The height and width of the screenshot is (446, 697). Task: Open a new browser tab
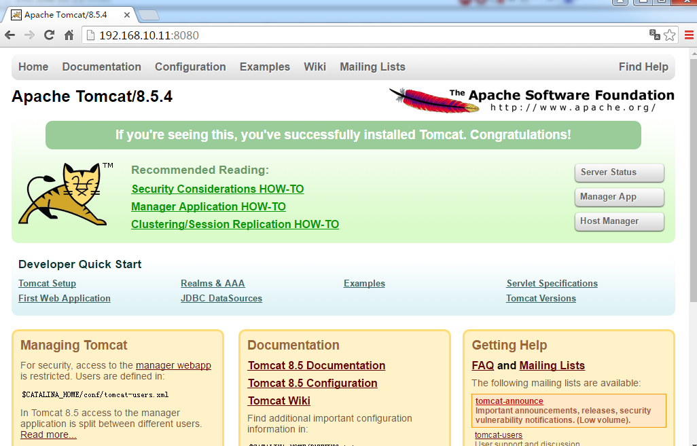click(149, 15)
